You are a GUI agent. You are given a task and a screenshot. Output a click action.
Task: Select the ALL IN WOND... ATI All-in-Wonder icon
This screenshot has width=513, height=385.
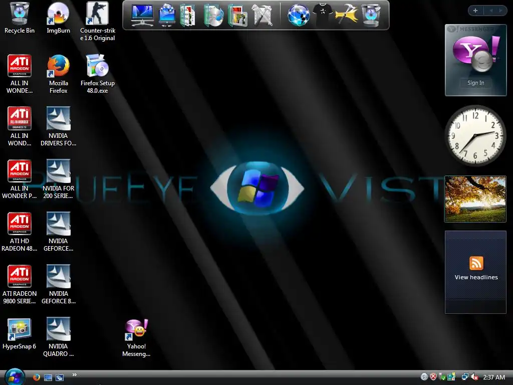tap(20, 127)
